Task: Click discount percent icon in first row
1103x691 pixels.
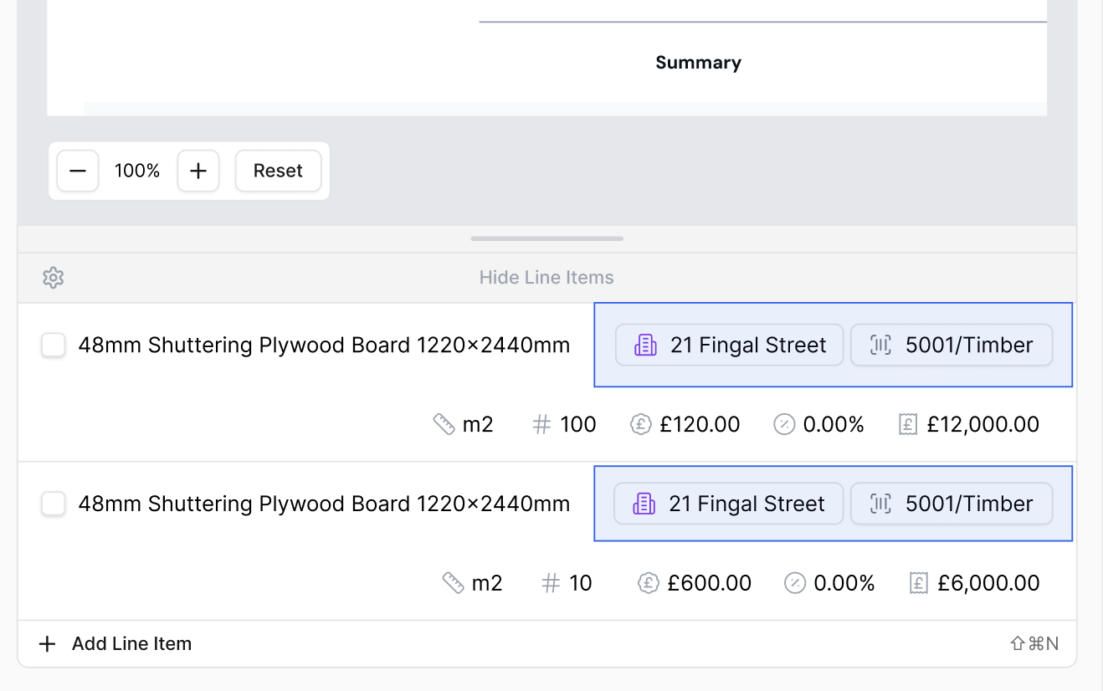Action: pos(784,425)
